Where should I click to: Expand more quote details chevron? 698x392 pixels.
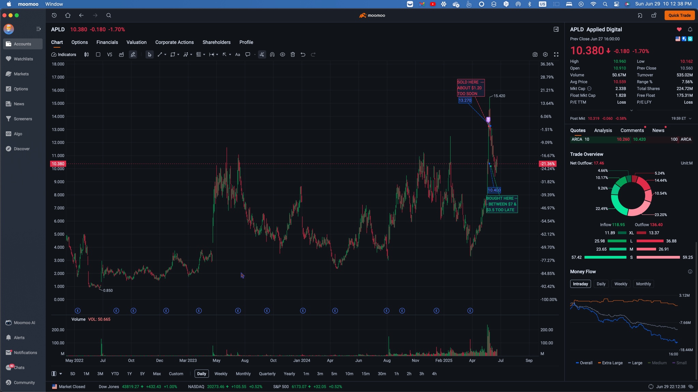631,110
